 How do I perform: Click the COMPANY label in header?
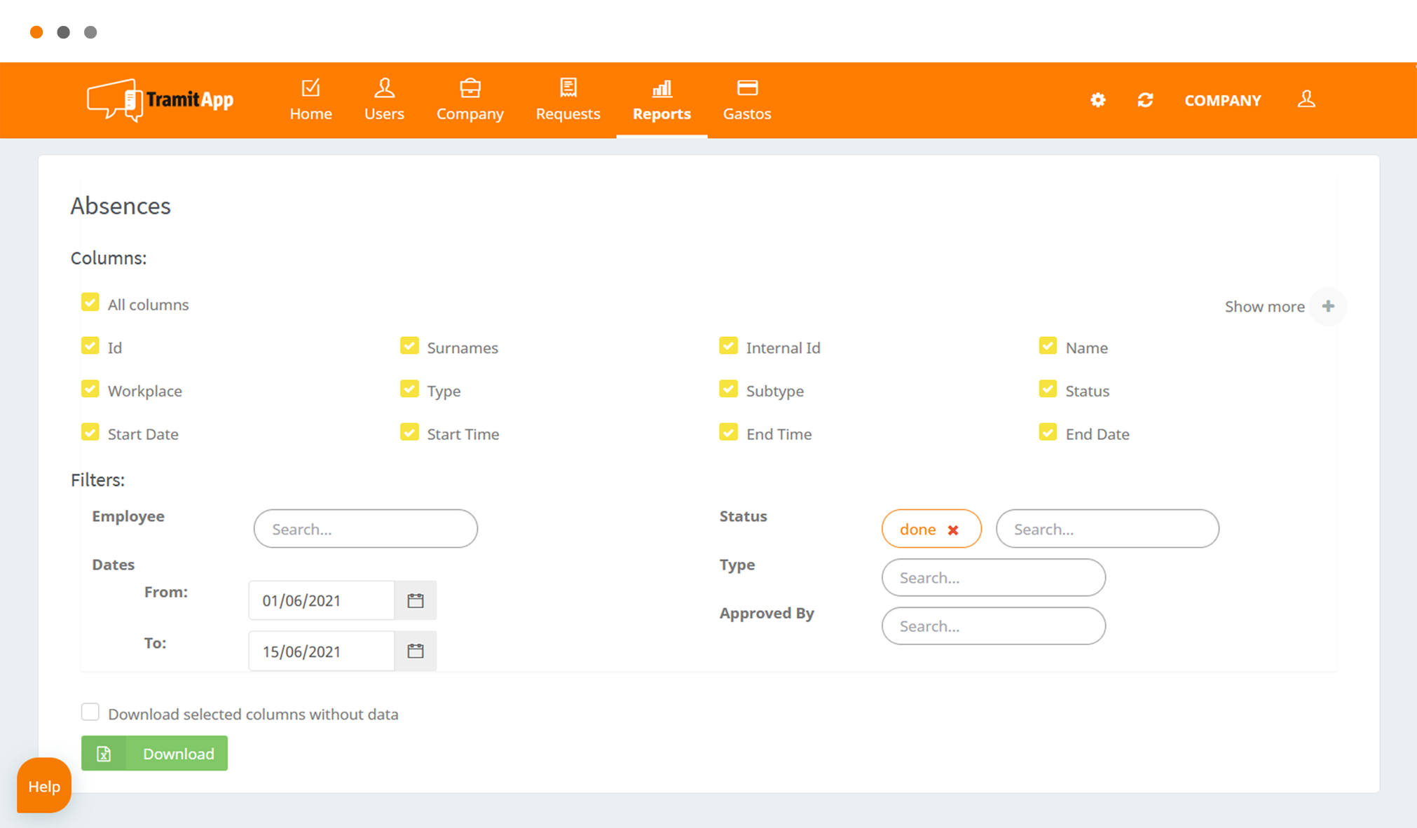(x=1222, y=100)
